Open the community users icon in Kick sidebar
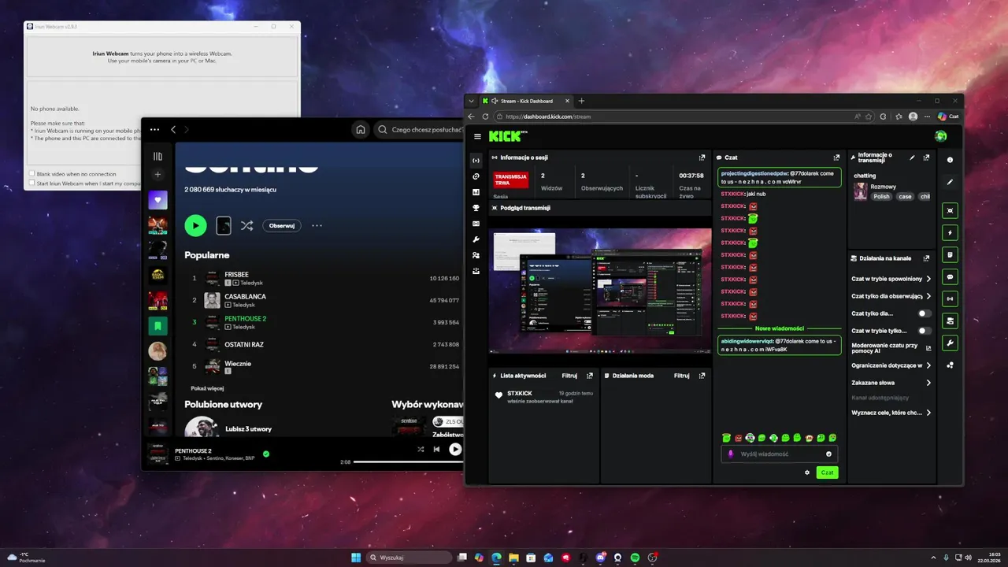Image resolution: width=1008 pixels, height=567 pixels. tap(476, 255)
